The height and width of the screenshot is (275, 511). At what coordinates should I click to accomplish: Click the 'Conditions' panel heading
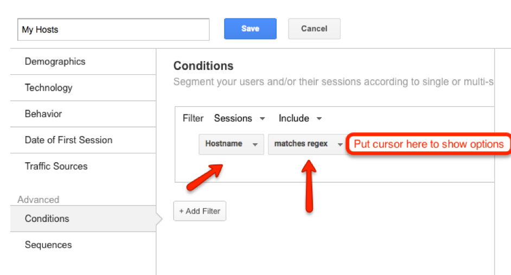(x=203, y=66)
